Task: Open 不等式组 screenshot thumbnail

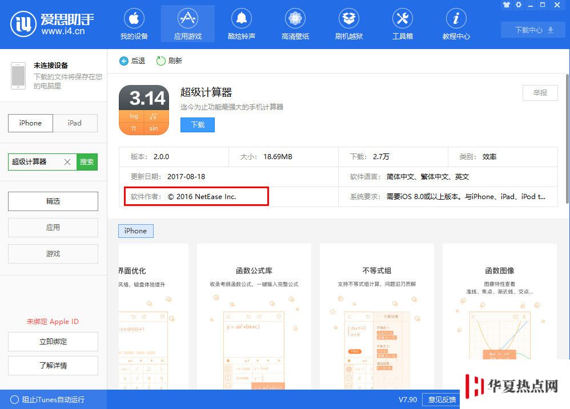Action: pyautogui.click(x=377, y=317)
